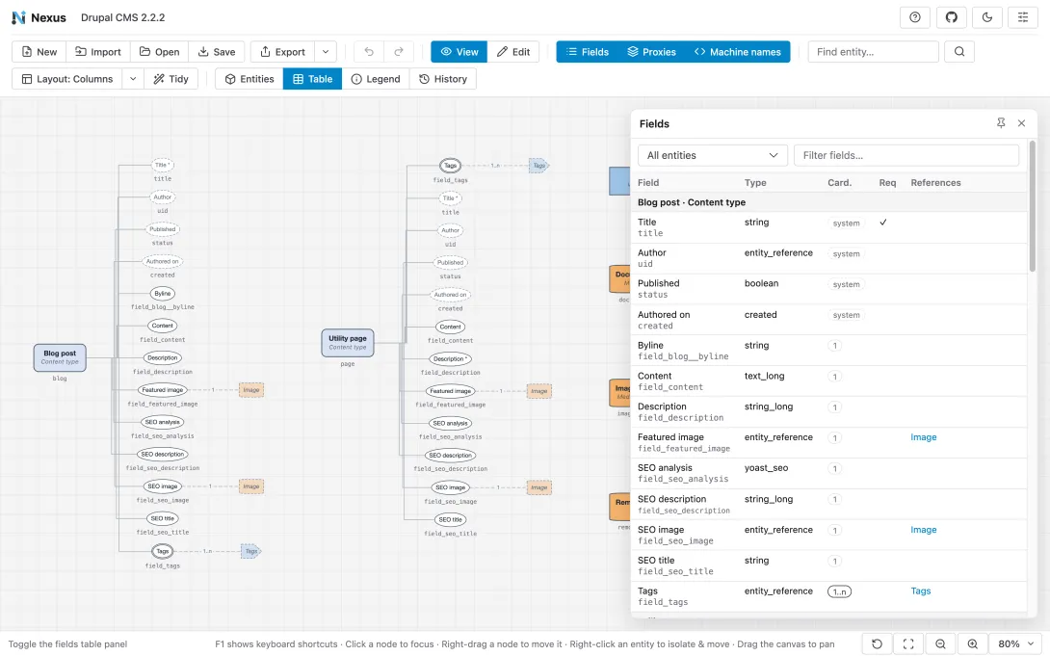Expand the Export options arrow
The width and height of the screenshot is (1050, 656).
326,52
